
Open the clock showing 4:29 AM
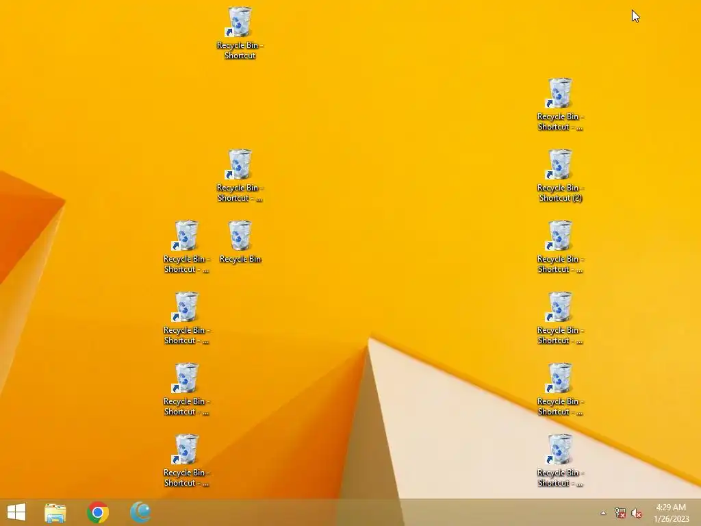671,512
